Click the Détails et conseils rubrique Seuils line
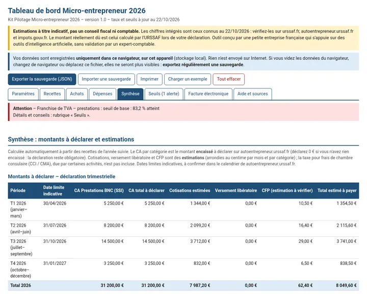This screenshot has height=294, width=367. click(51, 115)
